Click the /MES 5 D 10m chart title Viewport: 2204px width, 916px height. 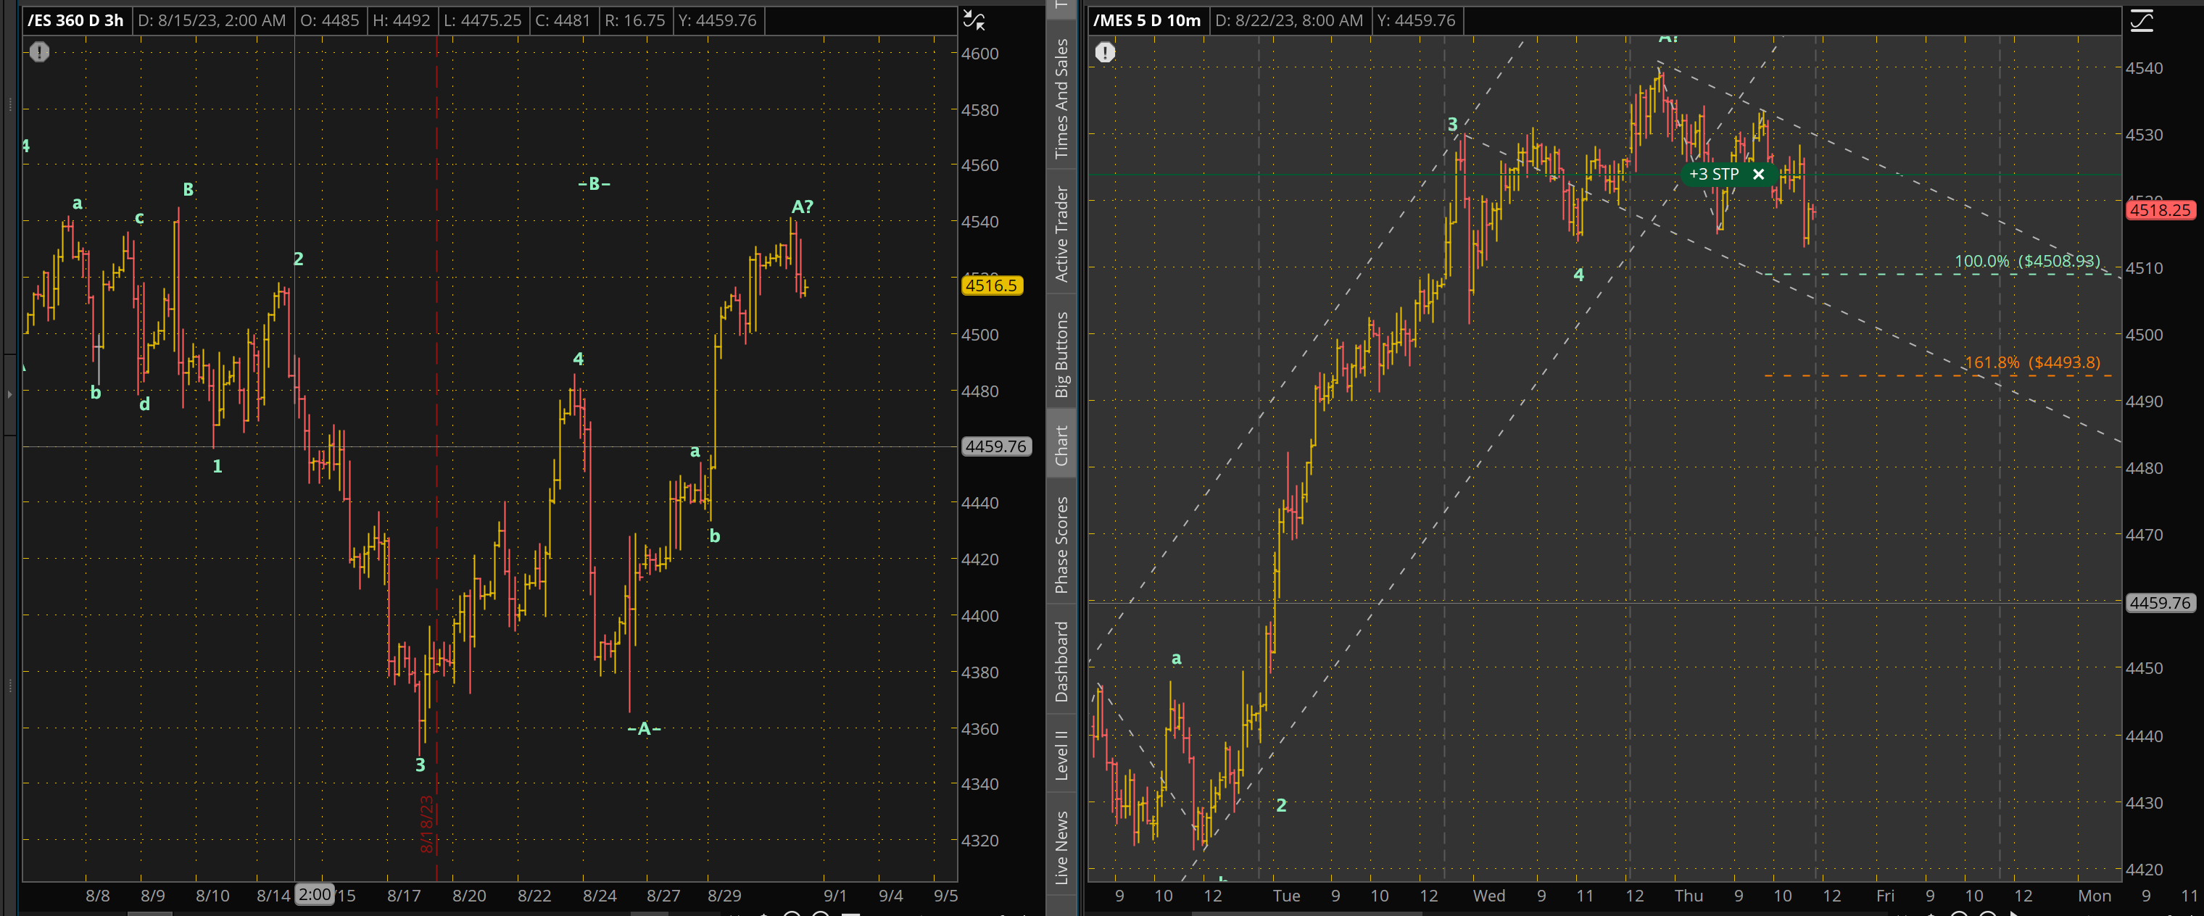click(x=1148, y=20)
